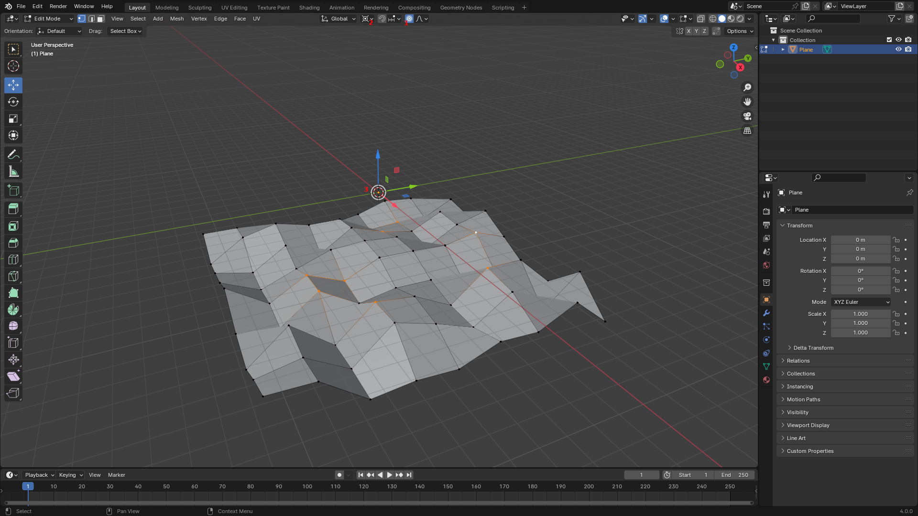Viewport: 918px width, 516px height.
Task: Select the Shear tool
Action: click(x=13, y=376)
